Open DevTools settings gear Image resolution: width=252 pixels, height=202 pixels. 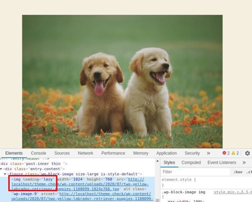247,153
